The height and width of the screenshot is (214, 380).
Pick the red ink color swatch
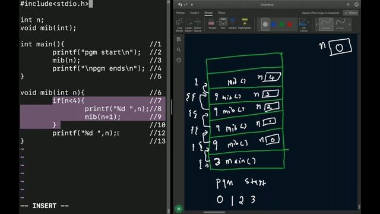point(290,24)
